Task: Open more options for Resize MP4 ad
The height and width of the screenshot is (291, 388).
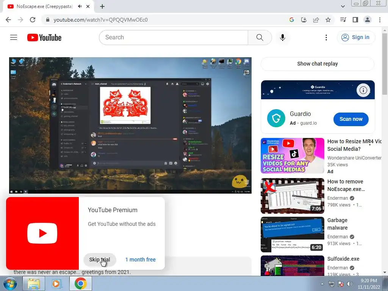Action: [x=370, y=142]
